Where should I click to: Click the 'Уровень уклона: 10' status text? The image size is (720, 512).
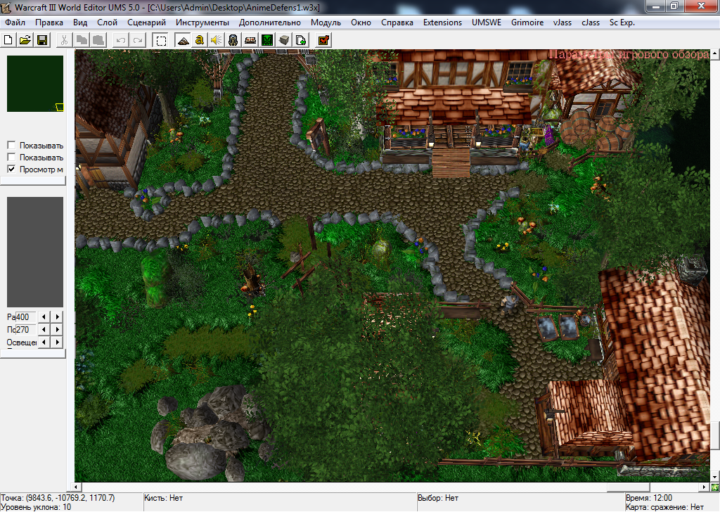coord(36,507)
